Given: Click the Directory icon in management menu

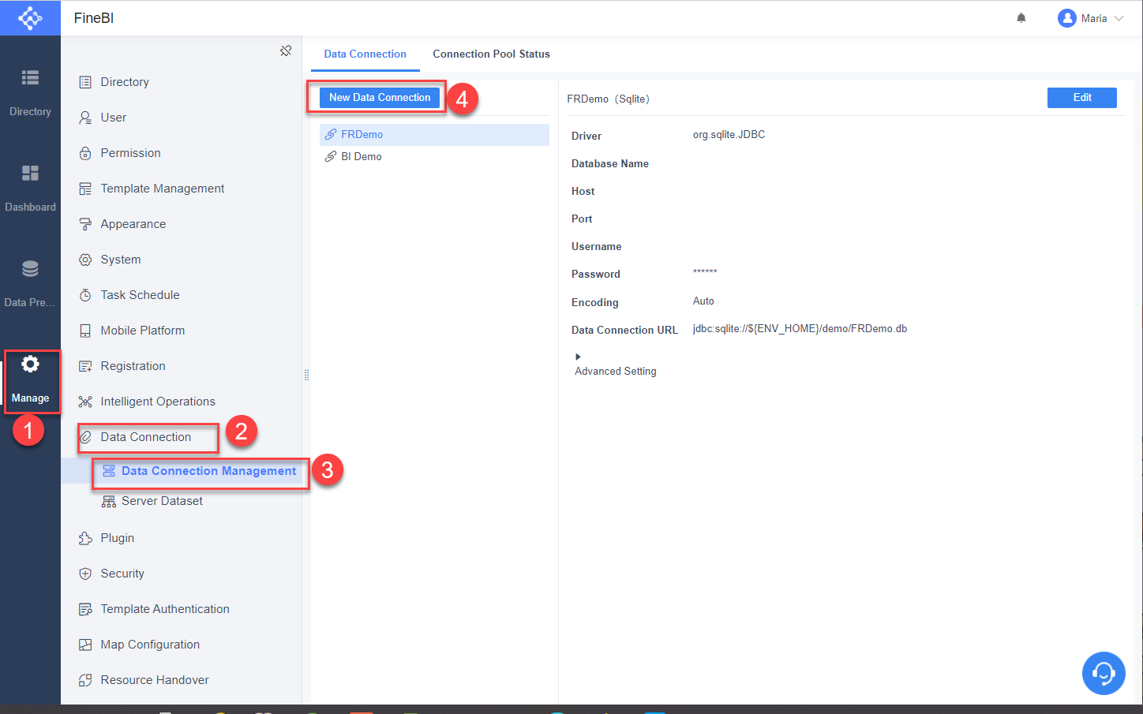Looking at the screenshot, I should point(85,82).
